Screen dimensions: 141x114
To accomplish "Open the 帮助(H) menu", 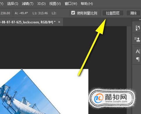I will 87,4.
